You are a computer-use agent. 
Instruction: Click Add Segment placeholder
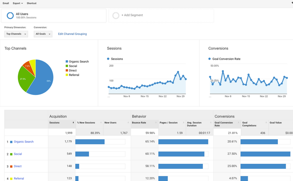[x=161, y=16]
